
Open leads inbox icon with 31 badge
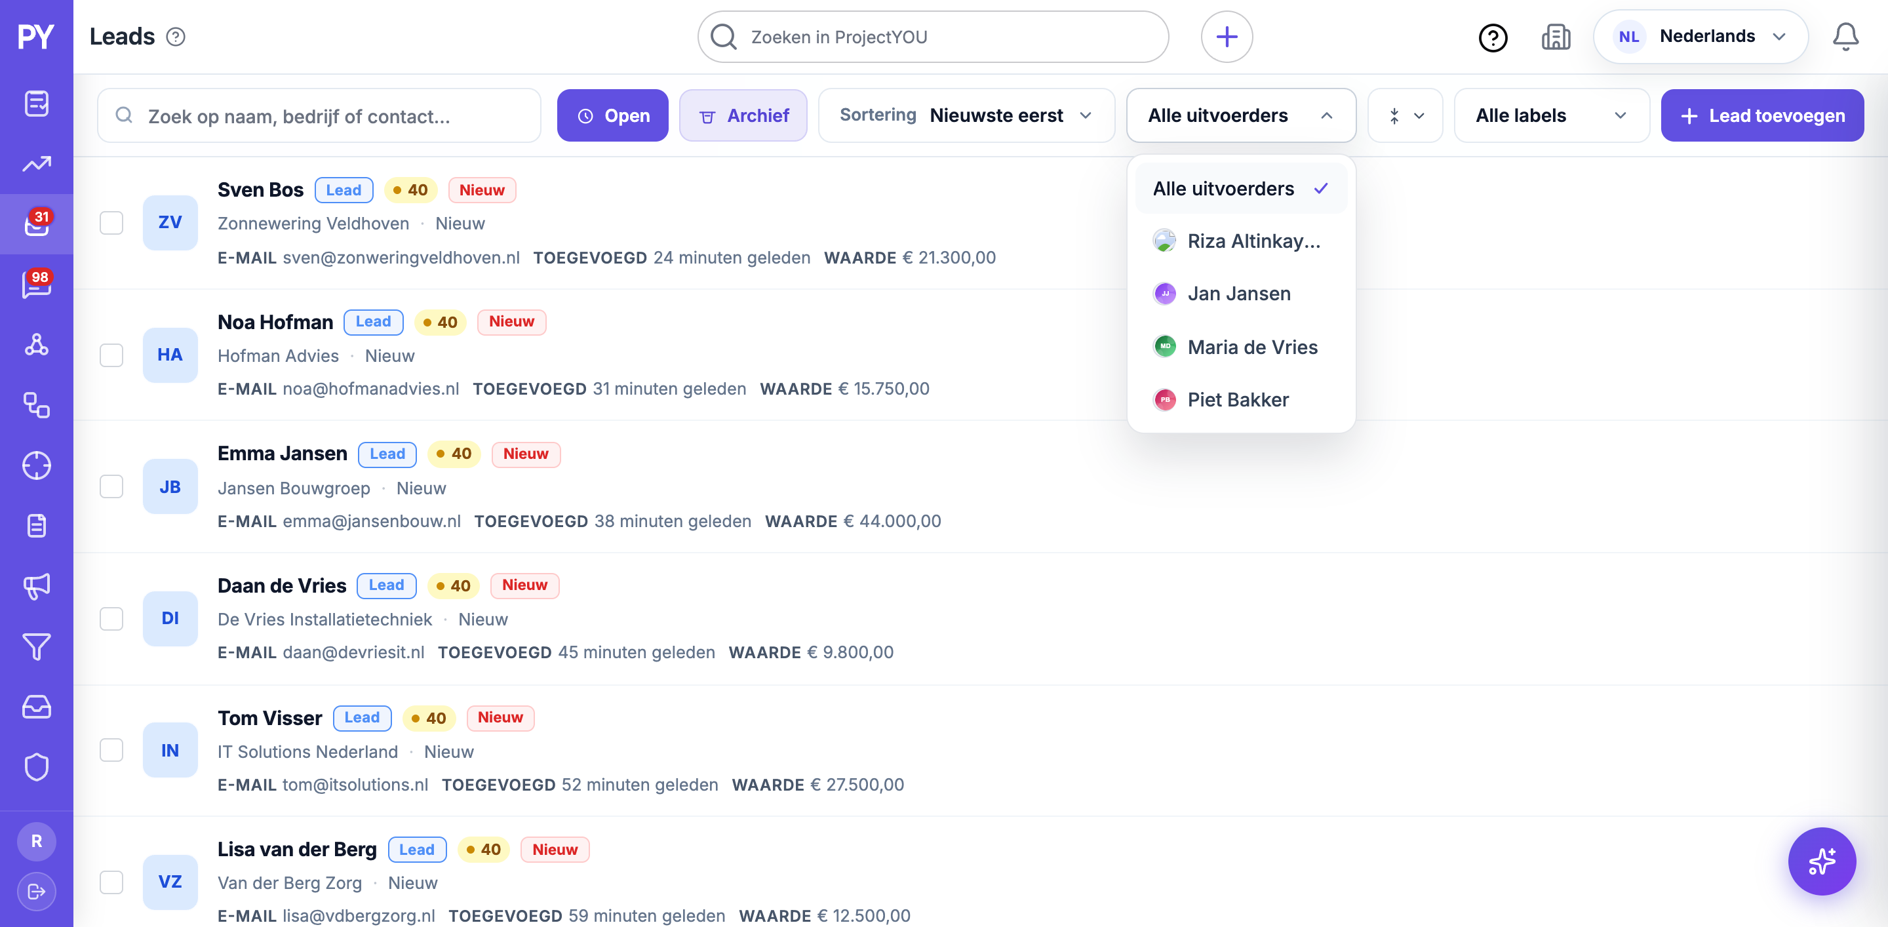(37, 224)
